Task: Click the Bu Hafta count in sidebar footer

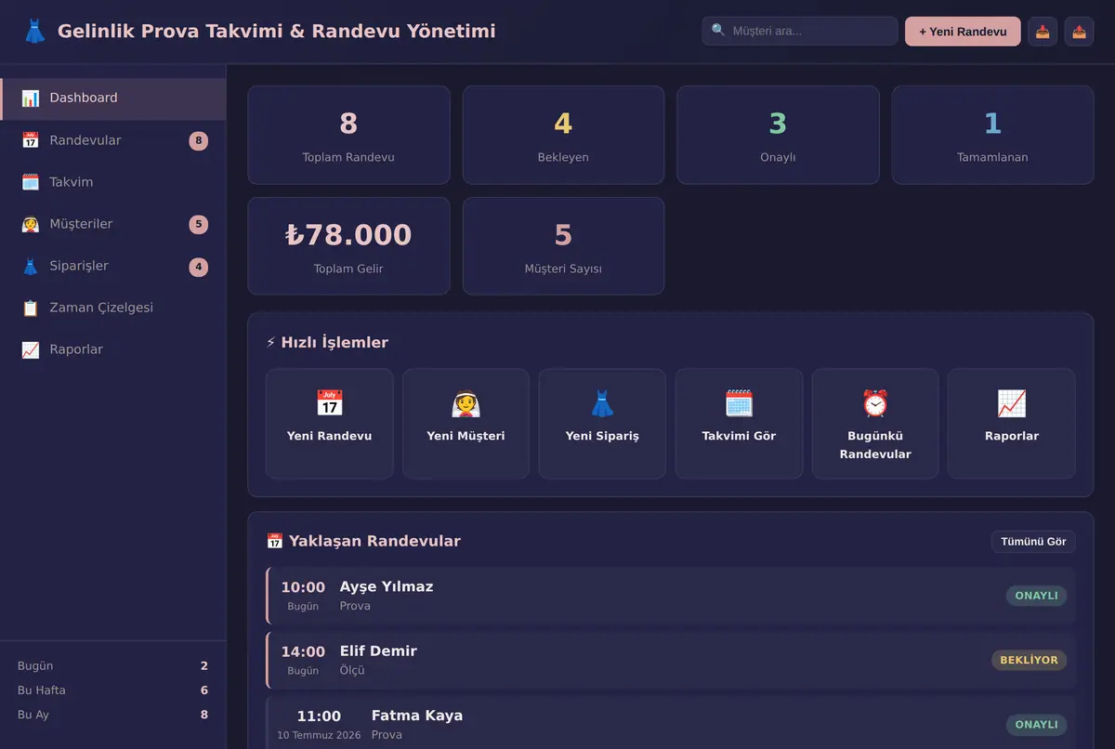Action: tap(204, 690)
